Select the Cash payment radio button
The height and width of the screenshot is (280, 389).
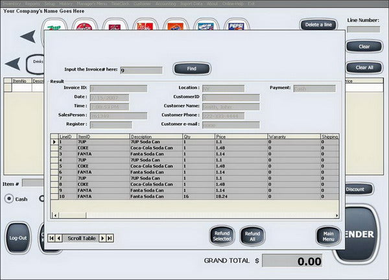[9, 199]
